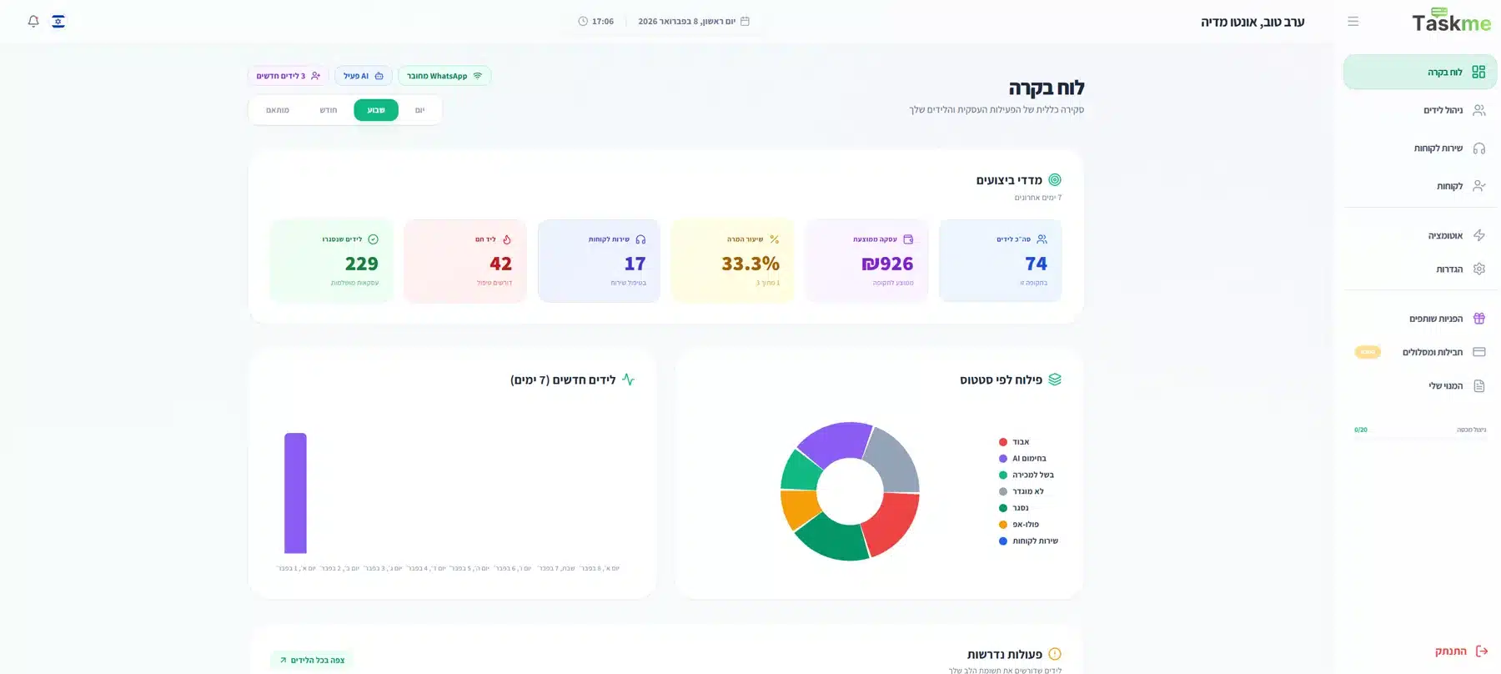This screenshot has height=674, width=1501.
Task: Select the חודש period tab
Action: coord(329,110)
